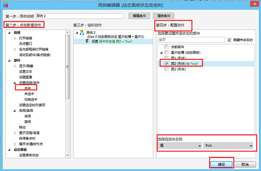Expand the 打开链接 node arrow
Viewport: 261px width, 171px height.
pos(15,38)
